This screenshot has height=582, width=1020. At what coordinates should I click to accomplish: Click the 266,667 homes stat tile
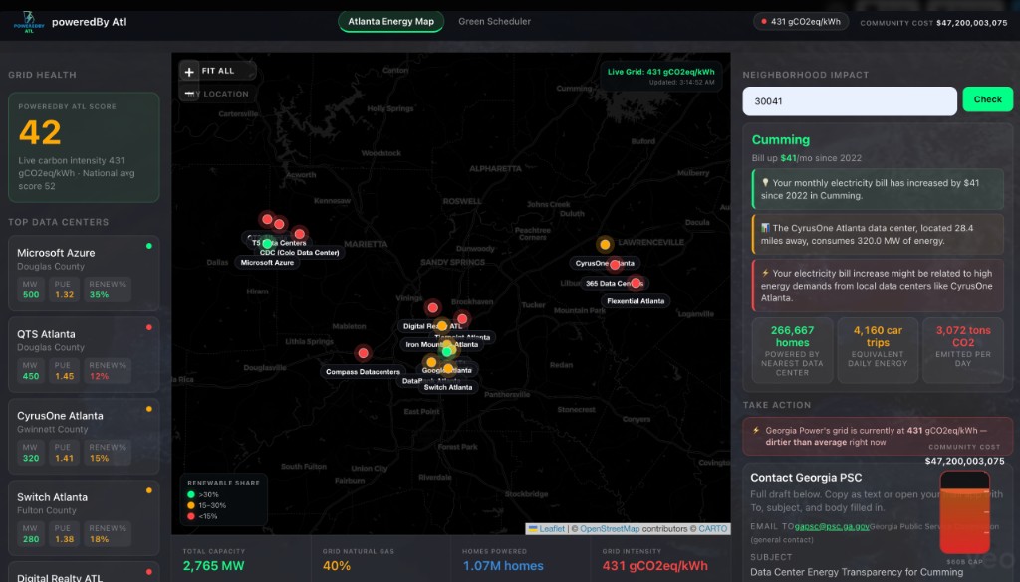tap(792, 350)
